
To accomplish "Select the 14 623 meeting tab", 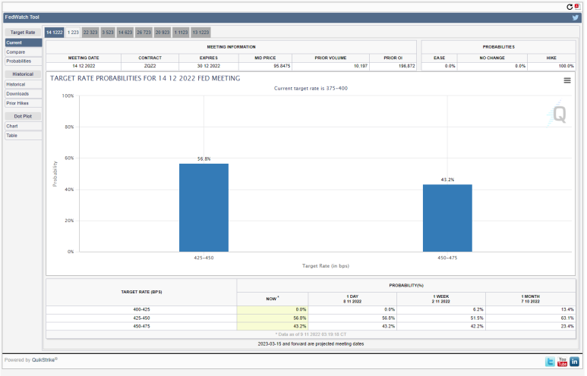I will pyautogui.click(x=125, y=33).
